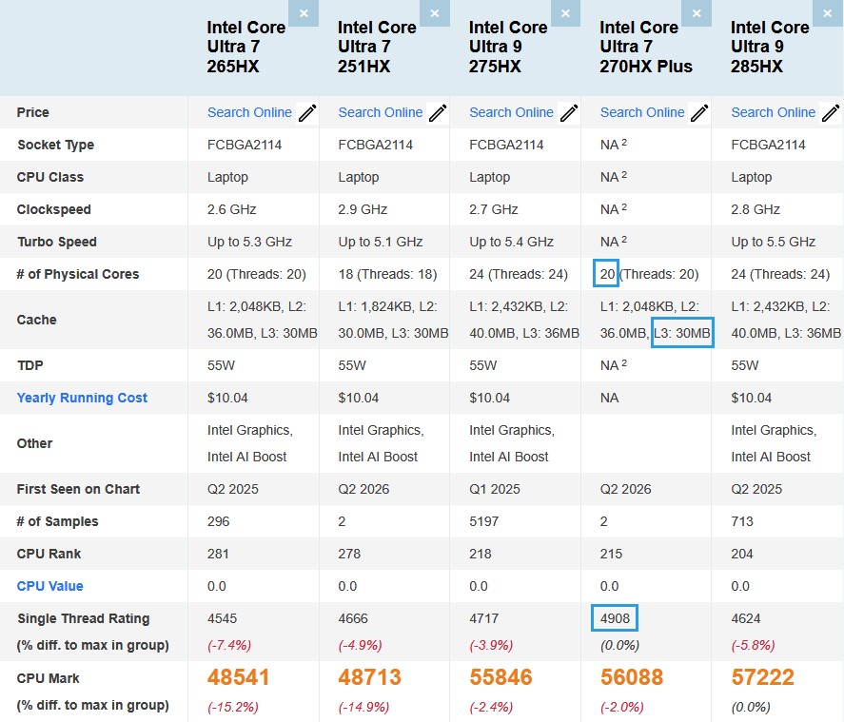Click Q1 2025 first seen value
Image resolution: width=844 pixels, height=722 pixels.
click(494, 489)
